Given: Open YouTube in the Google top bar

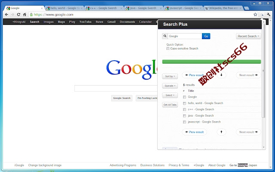Looking at the screenshot, I should point(86,22).
